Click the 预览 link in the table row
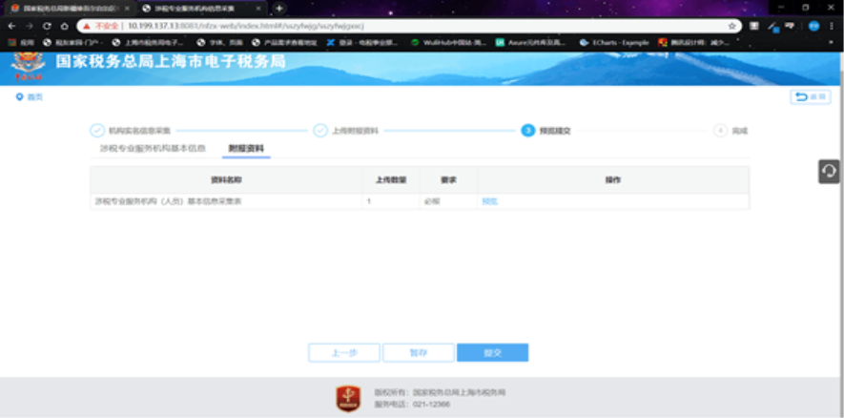This screenshot has height=418, width=844. tap(490, 201)
